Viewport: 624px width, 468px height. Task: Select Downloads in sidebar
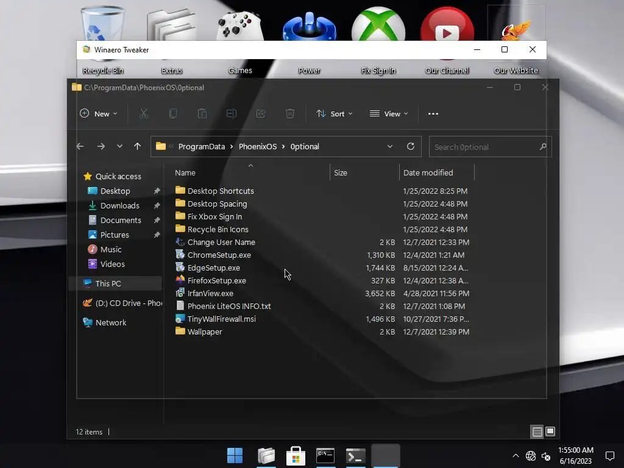pyautogui.click(x=114, y=206)
